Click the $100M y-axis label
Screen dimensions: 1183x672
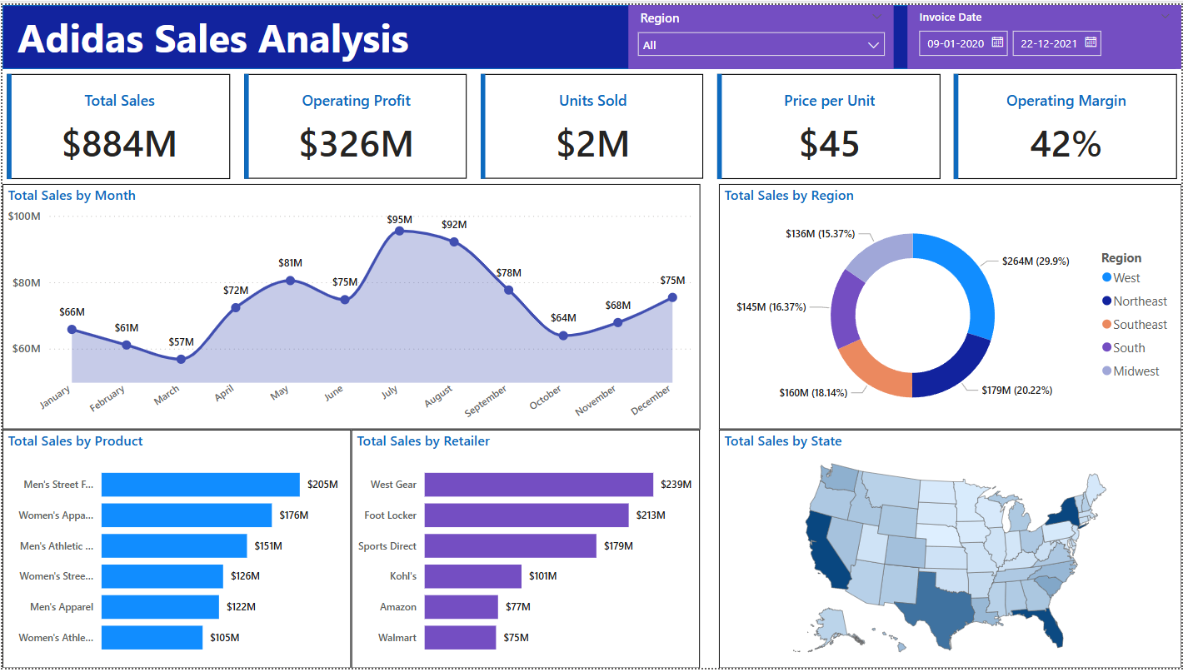pos(24,217)
